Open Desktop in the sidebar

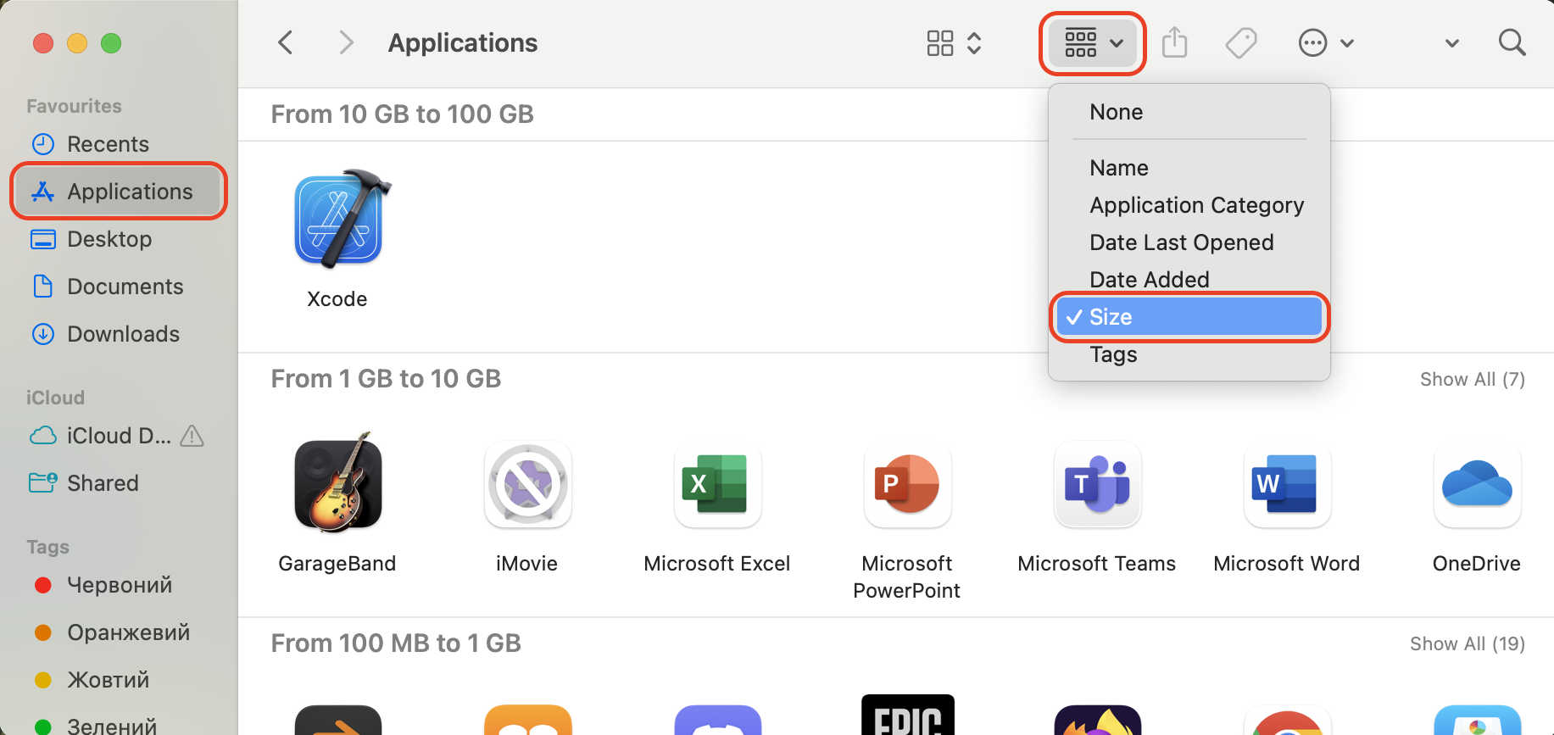point(119,239)
